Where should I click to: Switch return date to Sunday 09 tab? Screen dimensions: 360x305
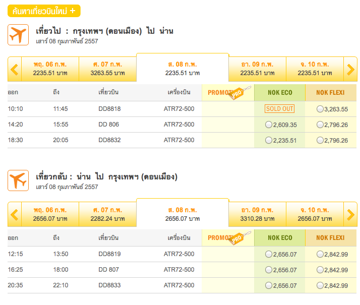(x=257, y=215)
